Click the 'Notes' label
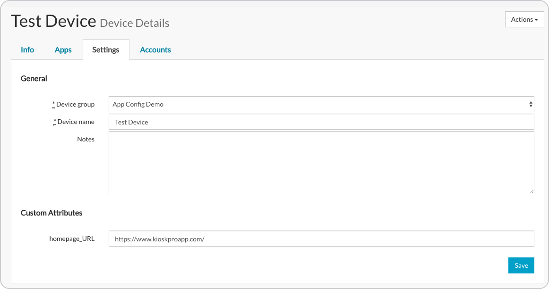 click(x=86, y=139)
